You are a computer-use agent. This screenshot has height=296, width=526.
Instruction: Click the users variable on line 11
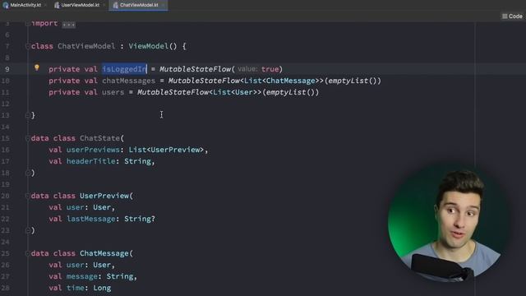click(113, 92)
